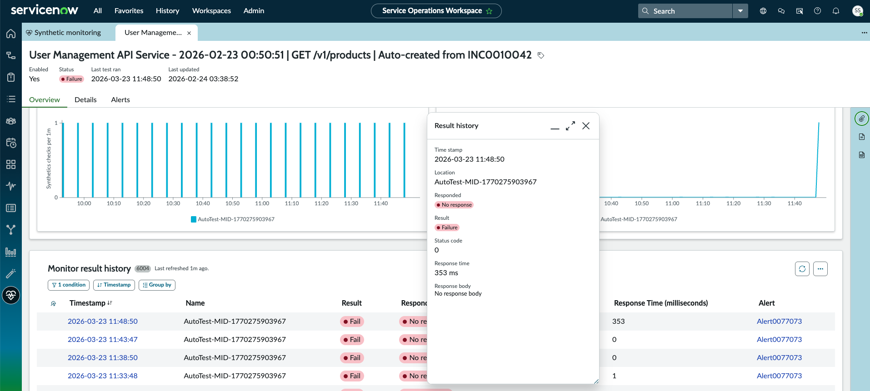Switch to the Synthetic monitoring tab
This screenshot has width=870, height=391.
(x=64, y=33)
